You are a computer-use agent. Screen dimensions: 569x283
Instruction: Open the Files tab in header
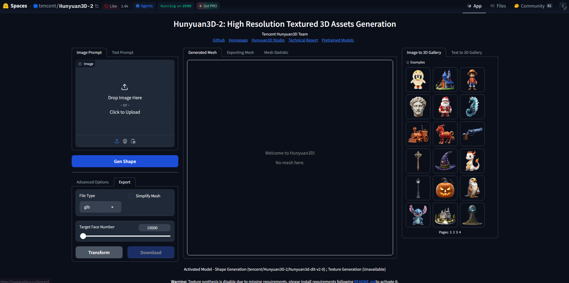(x=498, y=6)
